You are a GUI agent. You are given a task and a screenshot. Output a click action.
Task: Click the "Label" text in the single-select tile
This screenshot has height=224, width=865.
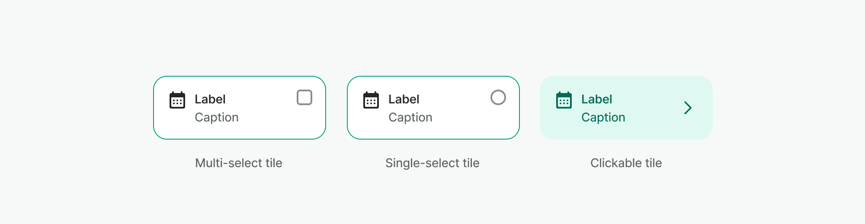404,99
